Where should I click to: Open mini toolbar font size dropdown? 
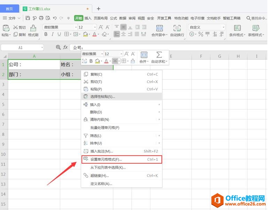point(121,54)
